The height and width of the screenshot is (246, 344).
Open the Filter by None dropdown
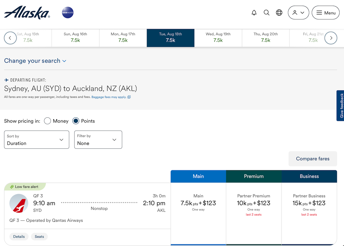coord(98,140)
